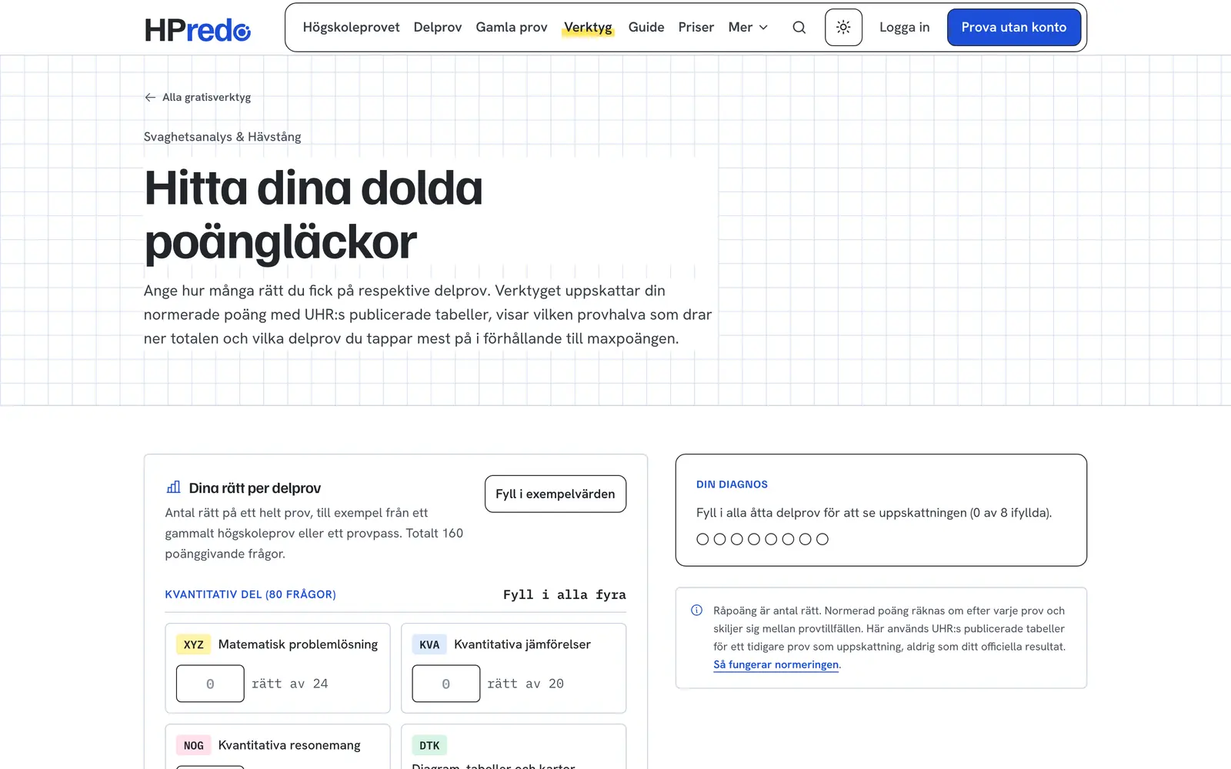Click the pink NOG badge

pyautogui.click(x=193, y=745)
